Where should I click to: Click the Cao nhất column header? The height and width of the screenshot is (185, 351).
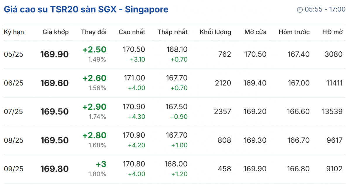[132, 32]
